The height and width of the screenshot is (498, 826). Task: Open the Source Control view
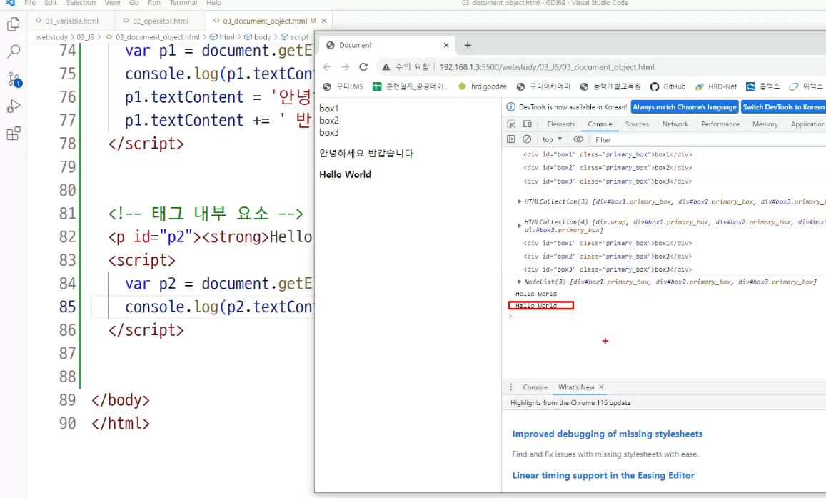pyautogui.click(x=14, y=79)
